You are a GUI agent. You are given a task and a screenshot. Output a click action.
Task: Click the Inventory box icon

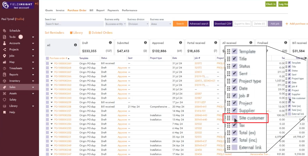4,81
